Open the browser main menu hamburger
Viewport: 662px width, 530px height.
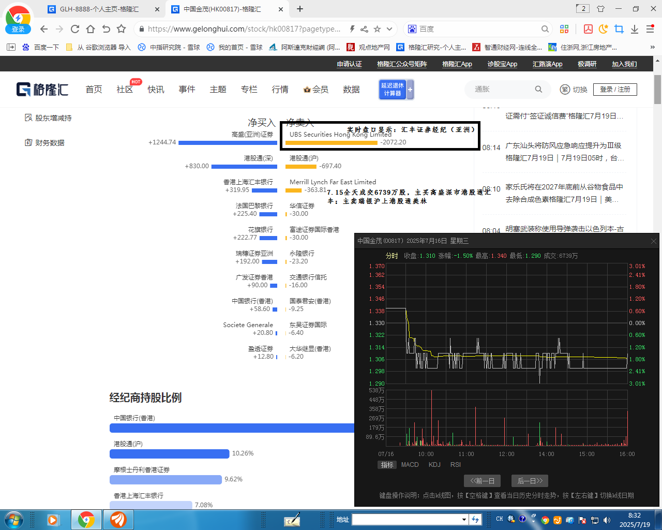[x=650, y=29]
